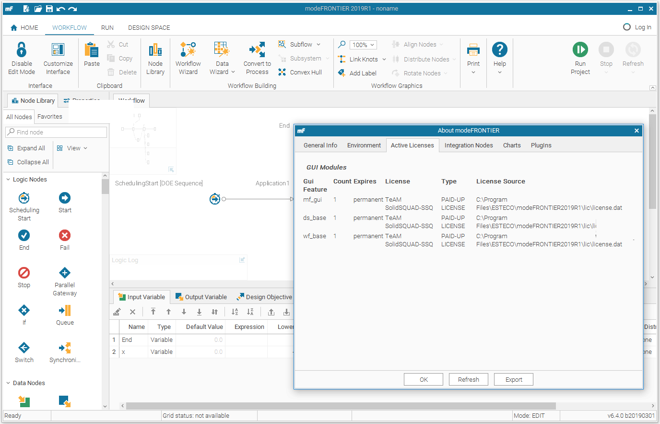This screenshot has width=660, height=424.
Task: Open the View options in Node Library
Action: click(x=73, y=148)
